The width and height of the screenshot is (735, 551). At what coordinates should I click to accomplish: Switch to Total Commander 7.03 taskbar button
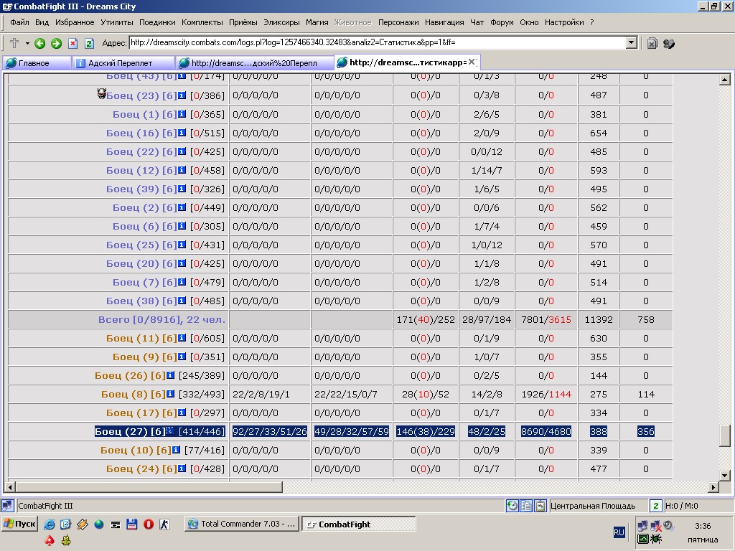point(243,524)
